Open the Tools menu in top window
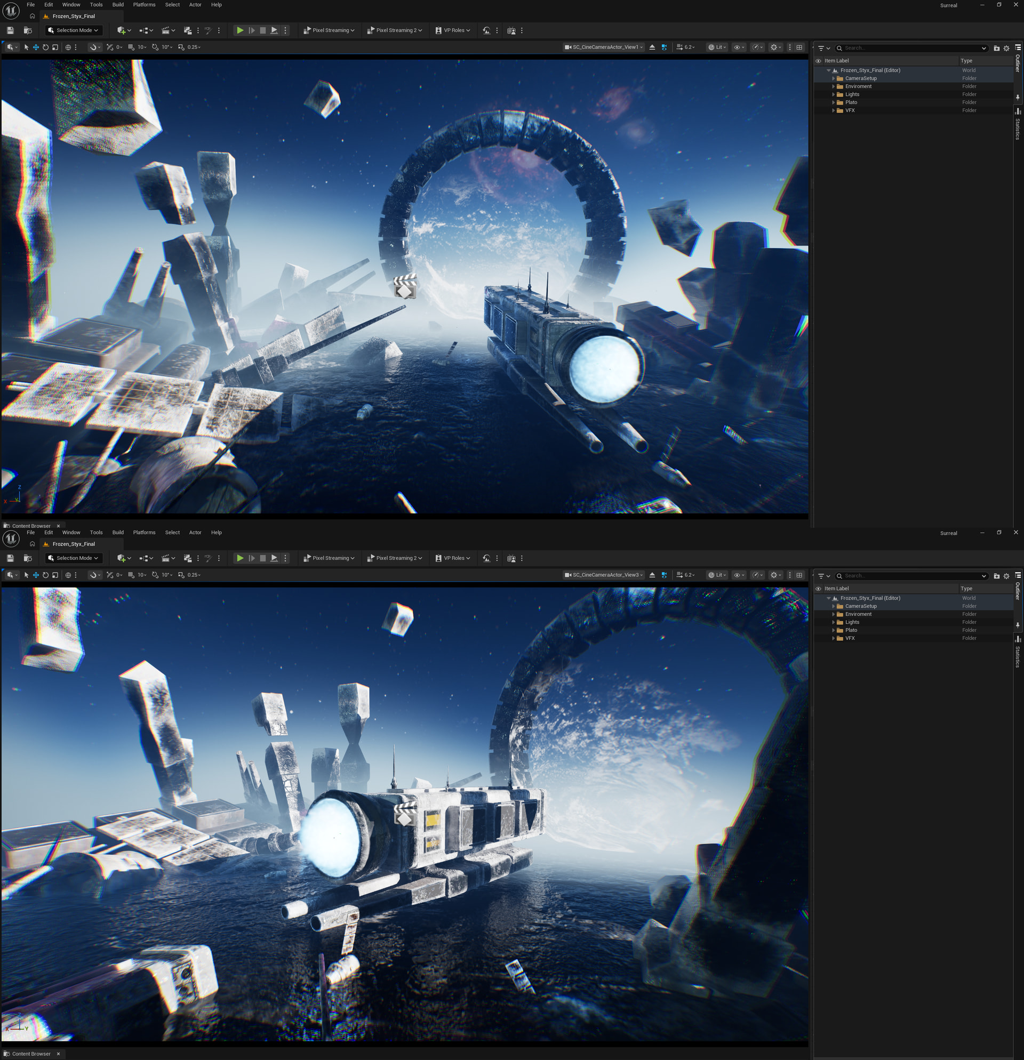 (x=96, y=4)
